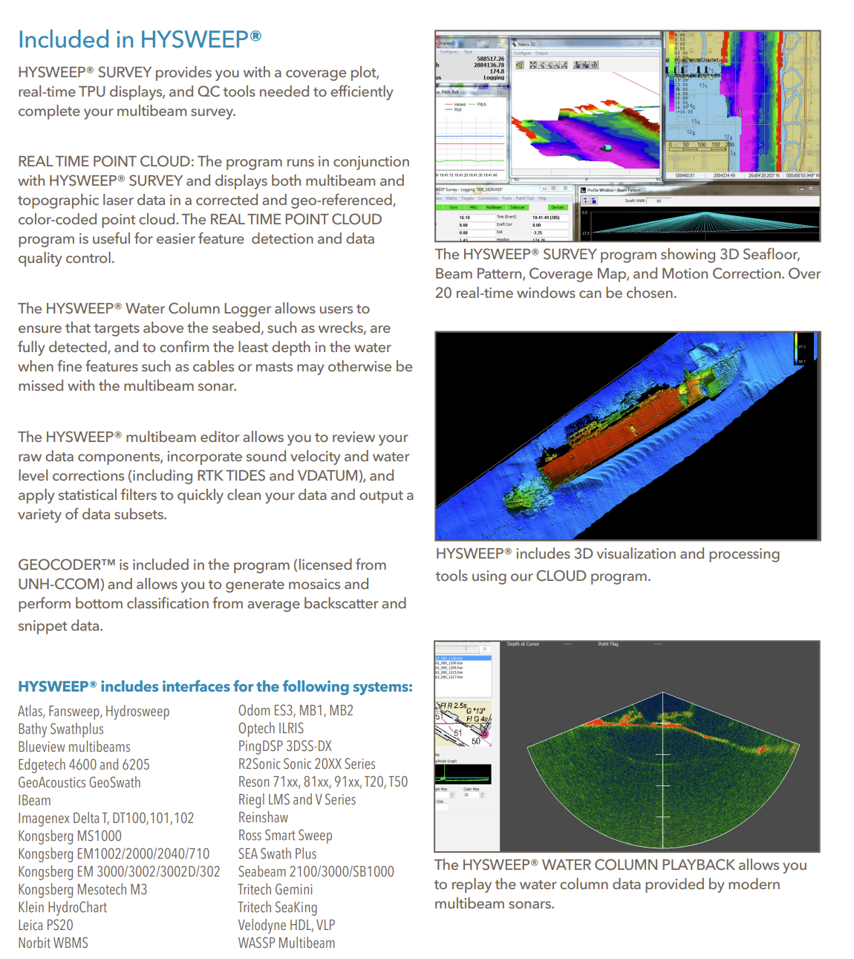Viewport: 854px width, 959px height.
Task: Click the Point Flag label
Action: coord(608,644)
